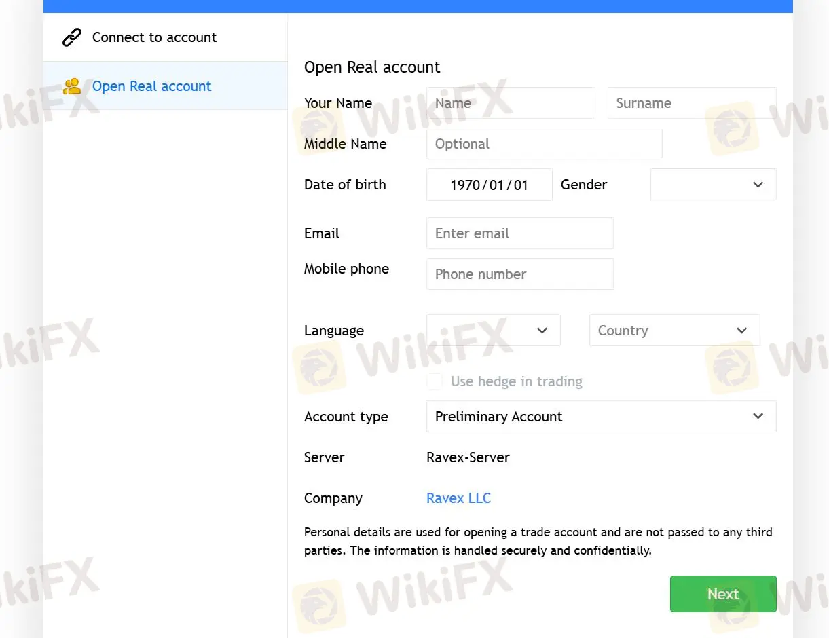Click the people icon beside Open Real account
The image size is (829, 638).
click(x=72, y=86)
